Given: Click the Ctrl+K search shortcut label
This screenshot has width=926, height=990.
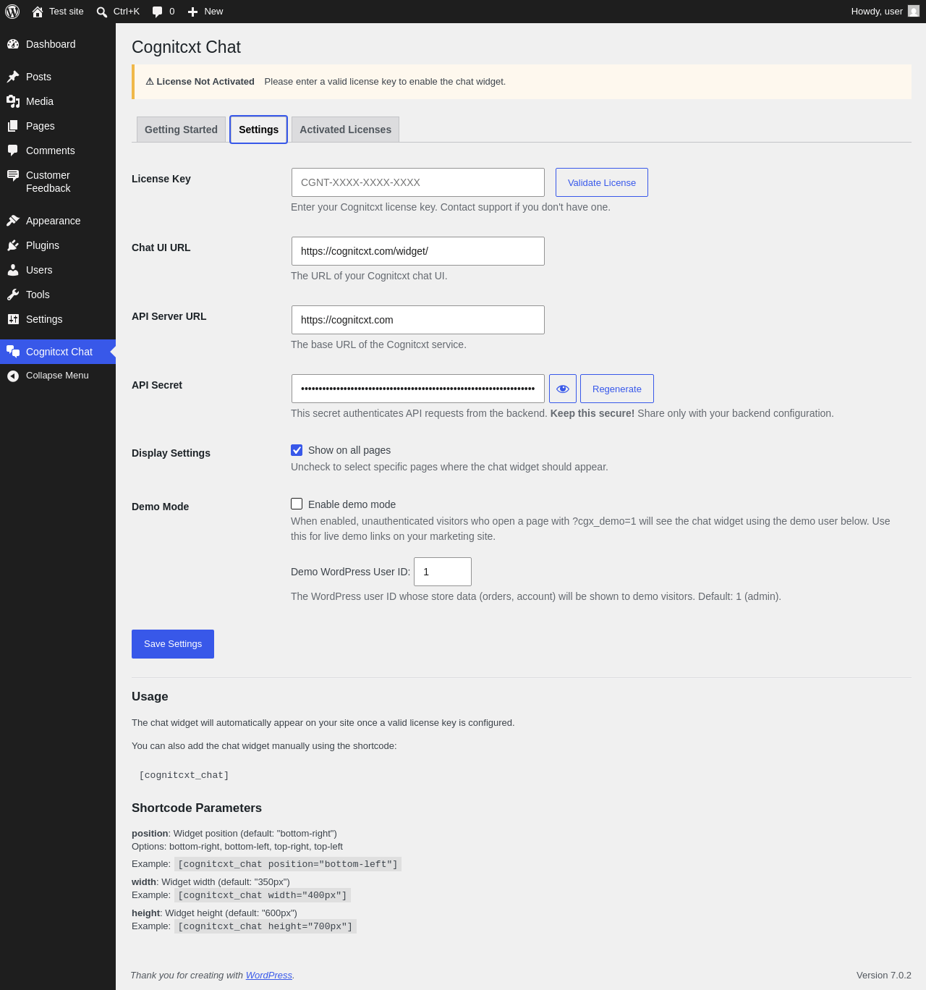Looking at the screenshot, I should point(127,12).
